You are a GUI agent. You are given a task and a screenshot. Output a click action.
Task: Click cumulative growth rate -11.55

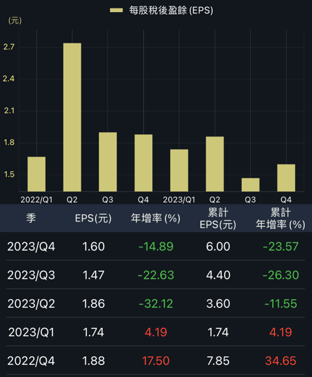click(281, 304)
